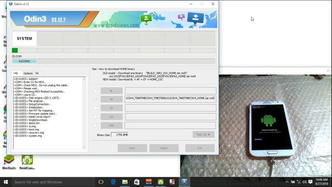Open the Windows Start menu

click(6, 182)
